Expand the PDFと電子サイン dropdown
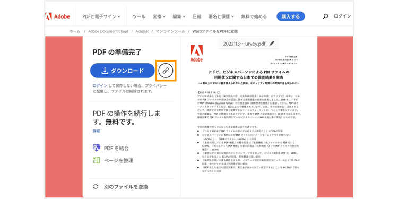This screenshot has width=398, height=199. (101, 16)
